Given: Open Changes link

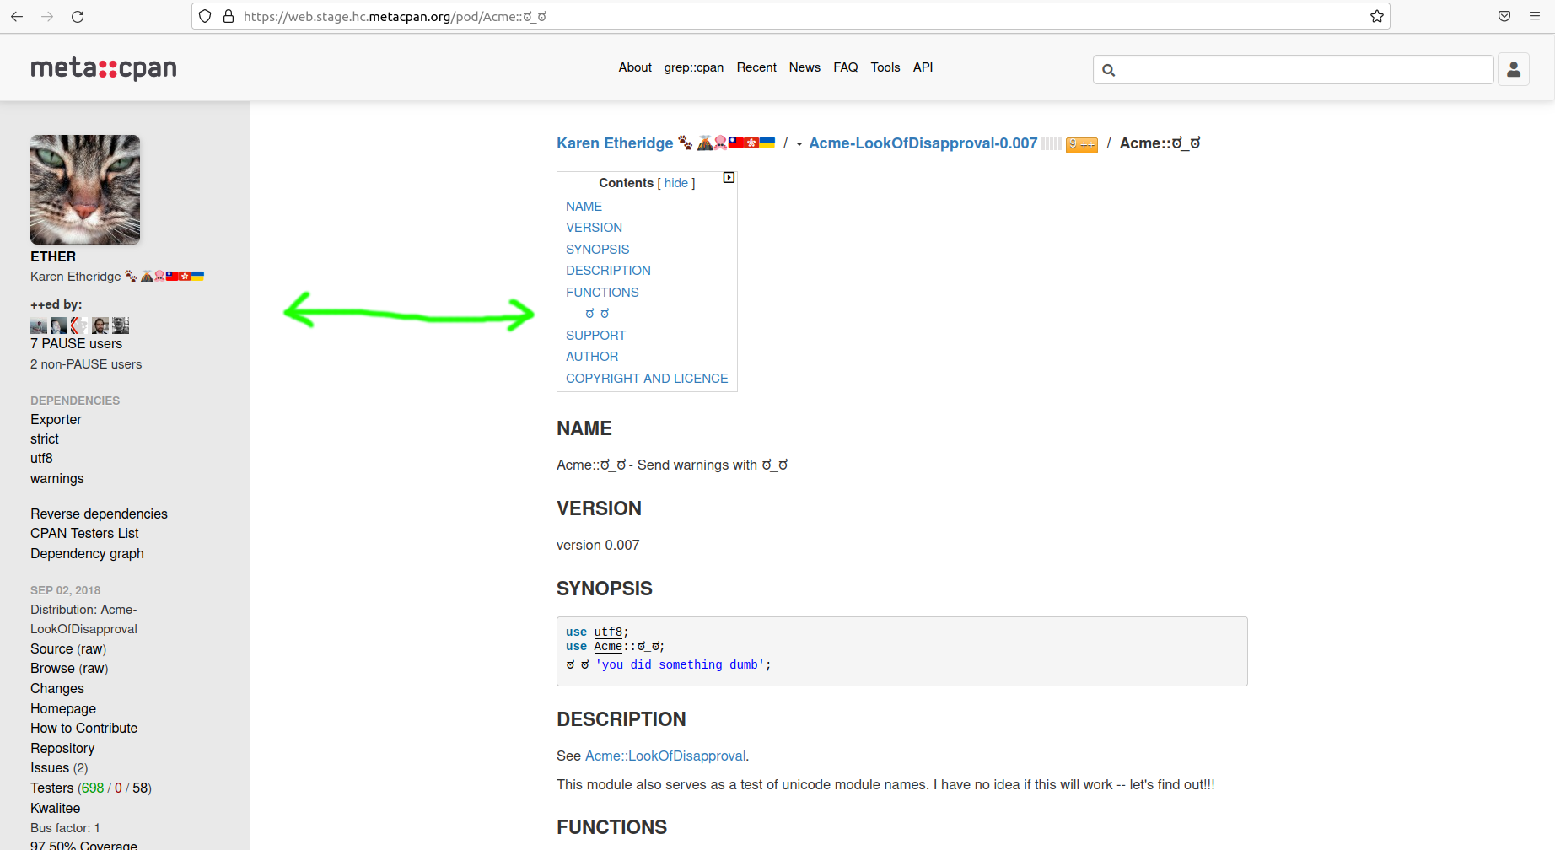Looking at the screenshot, I should (x=57, y=689).
